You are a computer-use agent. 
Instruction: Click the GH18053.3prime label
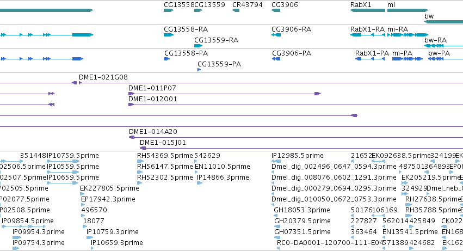[x=302, y=210]
